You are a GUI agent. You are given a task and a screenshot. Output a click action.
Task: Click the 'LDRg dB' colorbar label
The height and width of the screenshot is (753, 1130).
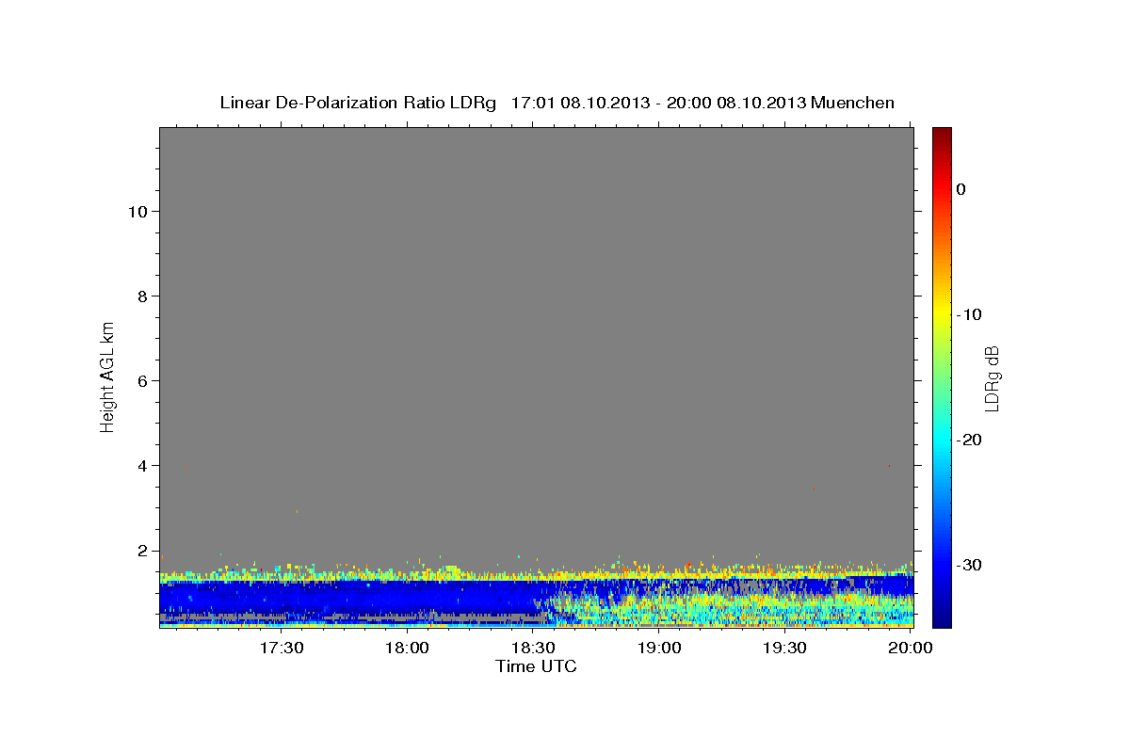(991, 378)
